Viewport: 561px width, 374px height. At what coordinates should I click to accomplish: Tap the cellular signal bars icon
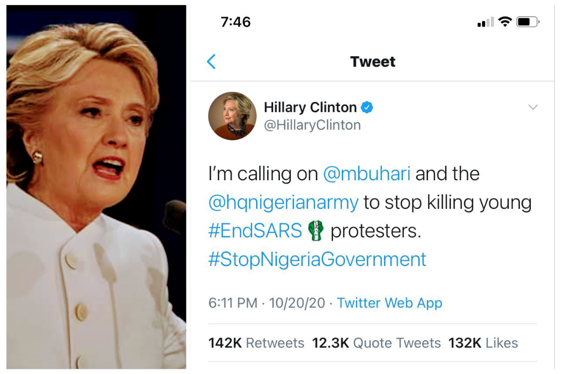(486, 22)
